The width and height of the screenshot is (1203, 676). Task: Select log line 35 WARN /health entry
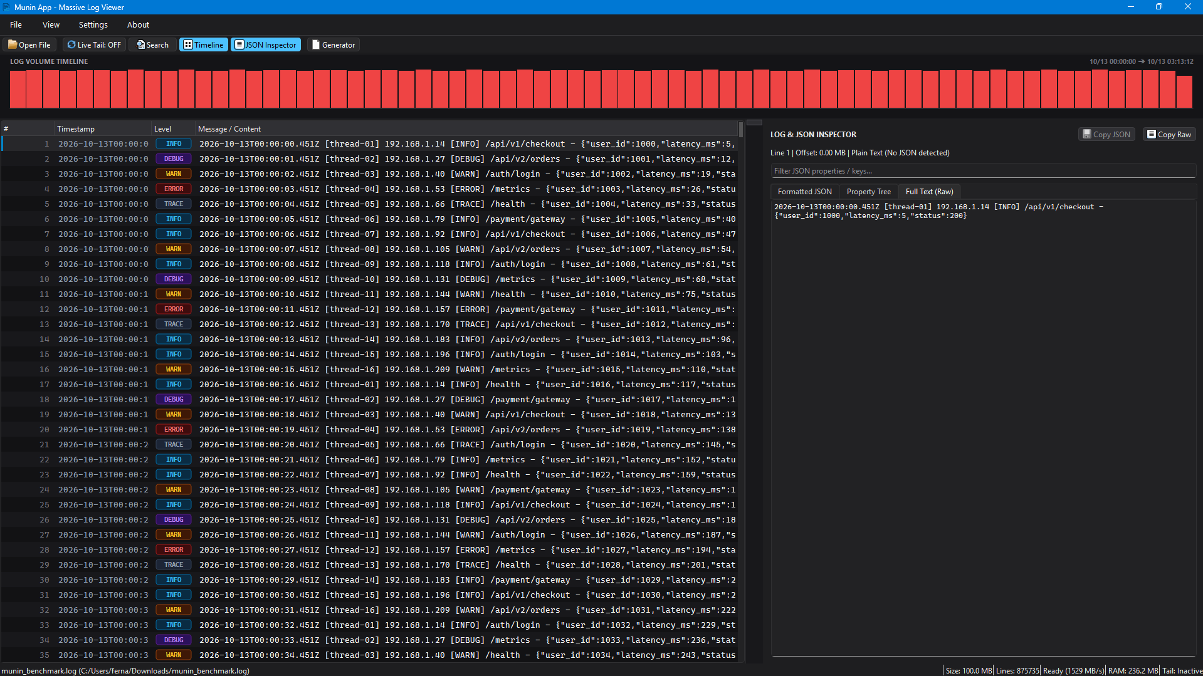pos(369,655)
